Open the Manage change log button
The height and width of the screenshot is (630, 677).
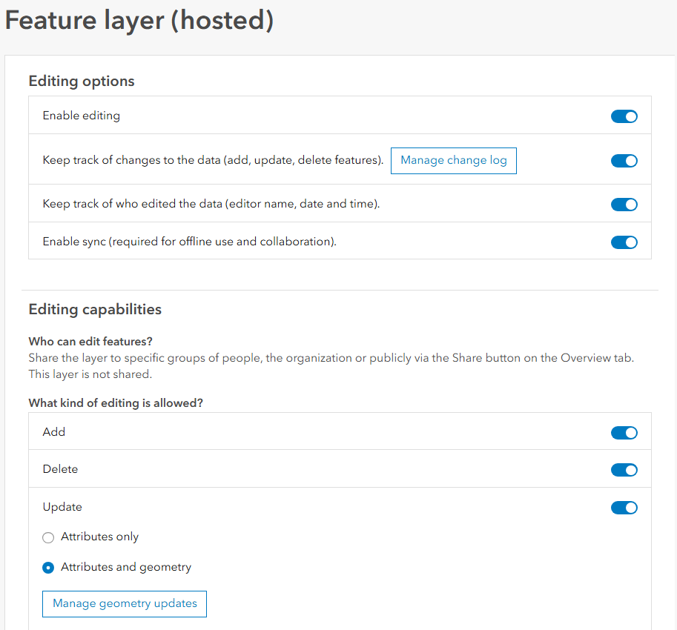pyautogui.click(x=454, y=160)
